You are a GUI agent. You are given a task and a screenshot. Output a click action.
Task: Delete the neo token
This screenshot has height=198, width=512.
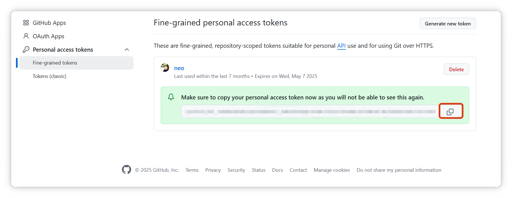456,69
